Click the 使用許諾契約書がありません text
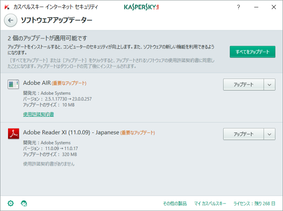 coord(49,164)
